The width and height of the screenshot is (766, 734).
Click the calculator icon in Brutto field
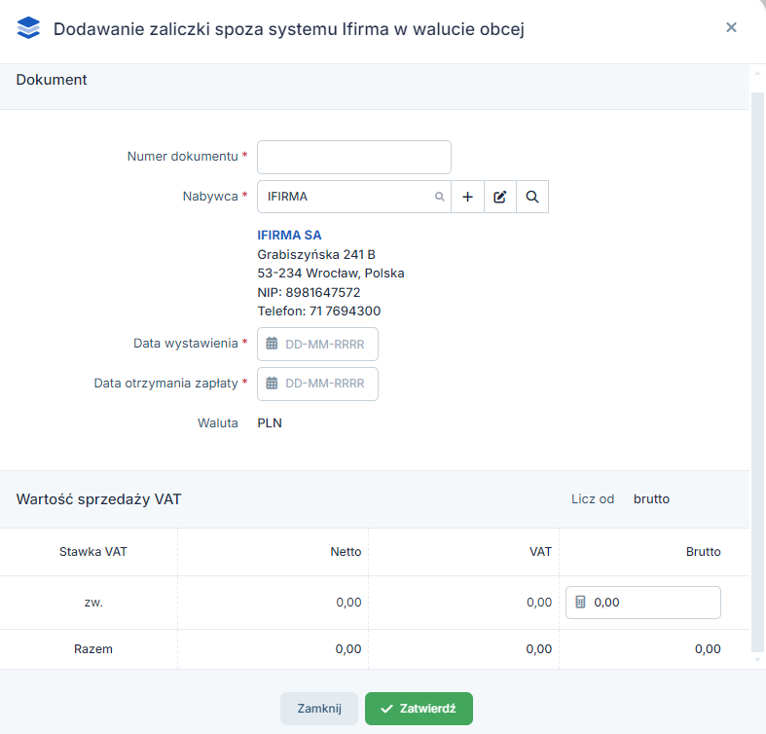tap(580, 602)
